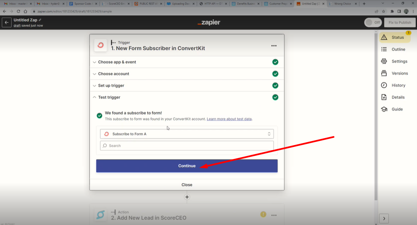Expand Set up trigger section

(x=187, y=86)
